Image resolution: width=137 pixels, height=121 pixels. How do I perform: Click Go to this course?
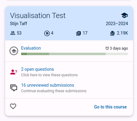coord(110,107)
